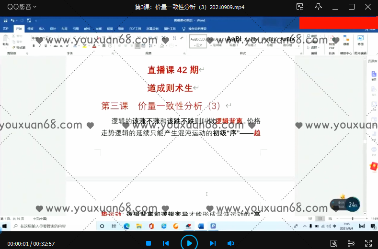Click the 查找 find button
The image size is (378, 249).
tap(312, 36)
